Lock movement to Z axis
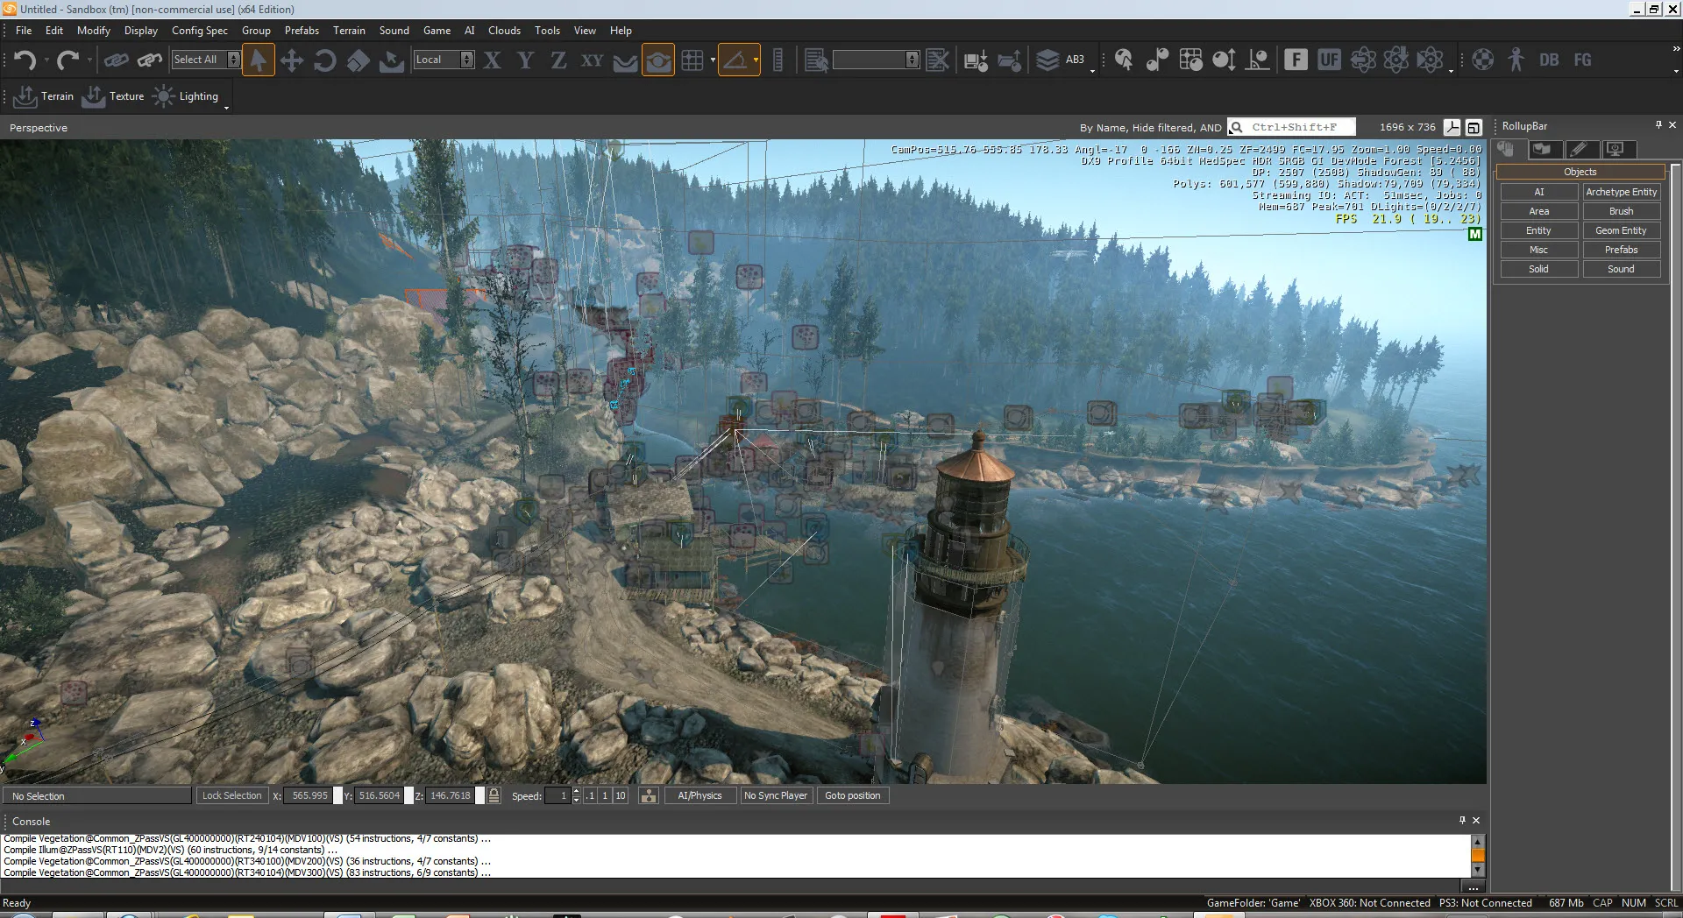 (558, 60)
